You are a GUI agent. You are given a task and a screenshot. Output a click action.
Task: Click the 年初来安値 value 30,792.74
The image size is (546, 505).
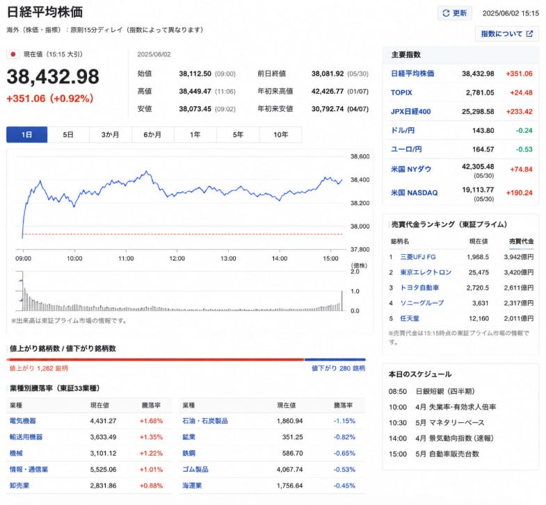[328, 109]
